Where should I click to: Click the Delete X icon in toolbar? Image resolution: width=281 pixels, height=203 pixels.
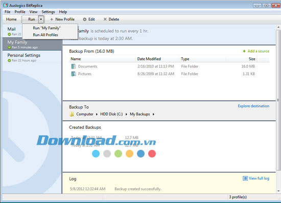click(105, 19)
